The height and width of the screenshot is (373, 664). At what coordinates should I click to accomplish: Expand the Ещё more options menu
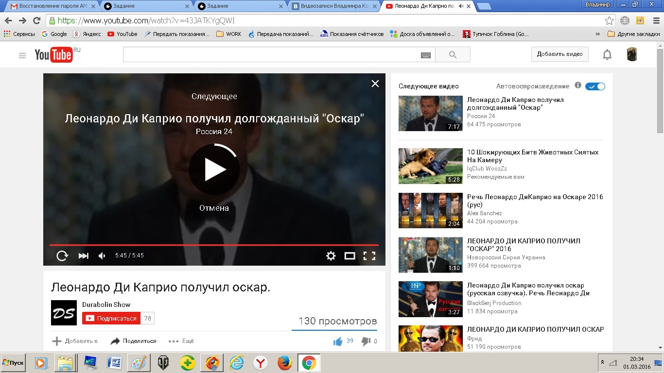point(181,341)
